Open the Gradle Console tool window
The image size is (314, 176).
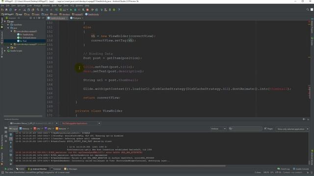[301, 169]
